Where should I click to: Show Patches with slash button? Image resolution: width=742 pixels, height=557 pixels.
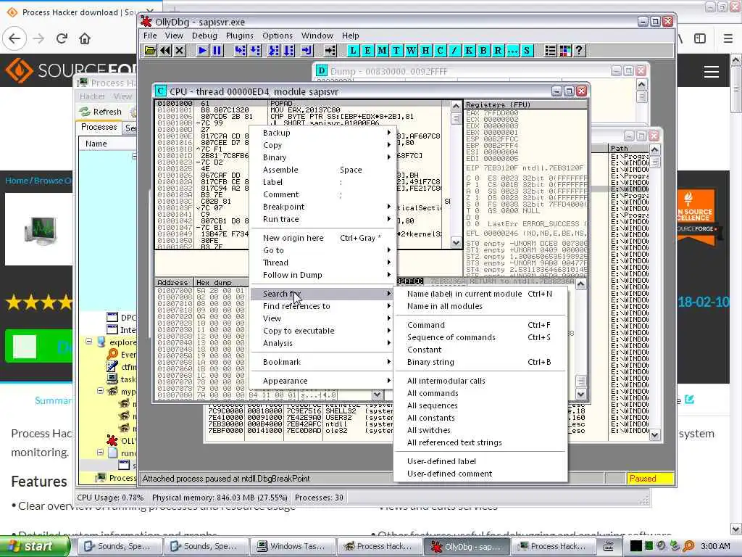tap(455, 51)
